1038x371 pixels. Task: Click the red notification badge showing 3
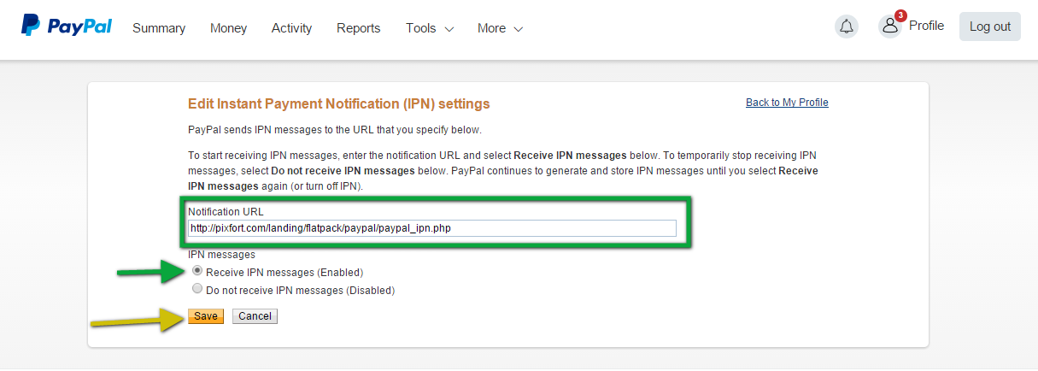click(900, 15)
